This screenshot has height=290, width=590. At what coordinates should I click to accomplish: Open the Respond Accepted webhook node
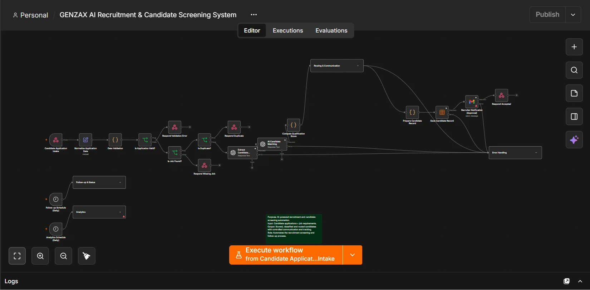(501, 95)
